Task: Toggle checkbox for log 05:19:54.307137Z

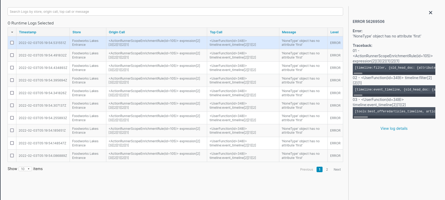Action: coord(12,105)
